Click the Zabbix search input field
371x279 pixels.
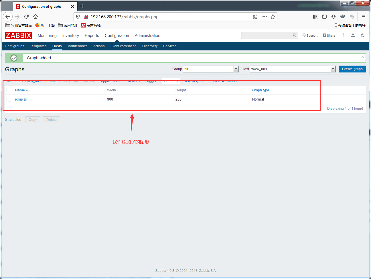click(267, 35)
